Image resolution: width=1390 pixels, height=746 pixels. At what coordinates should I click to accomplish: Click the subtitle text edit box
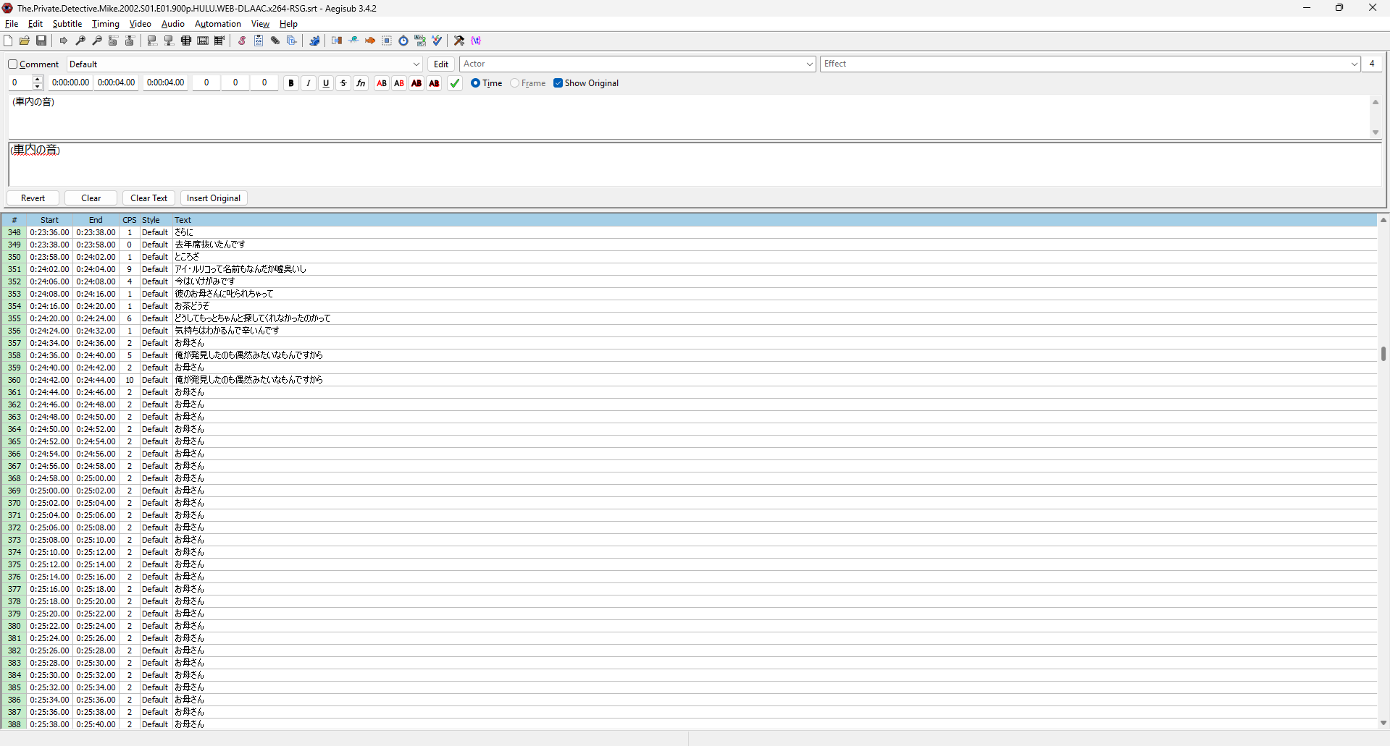(x=695, y=164)
